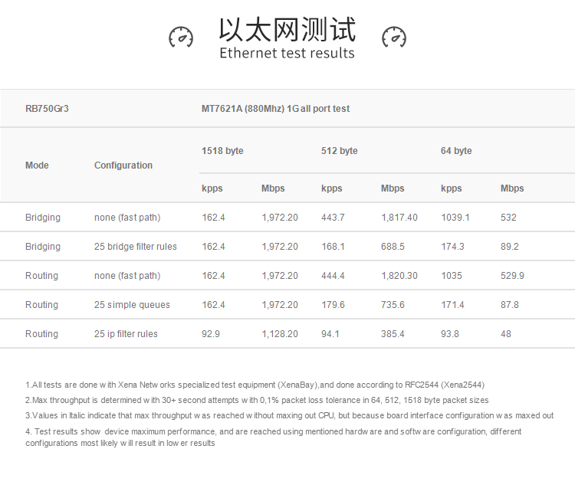The image size is (575, 485).
Task: Click the 48 Mbps value
Action: click(506, 334)
